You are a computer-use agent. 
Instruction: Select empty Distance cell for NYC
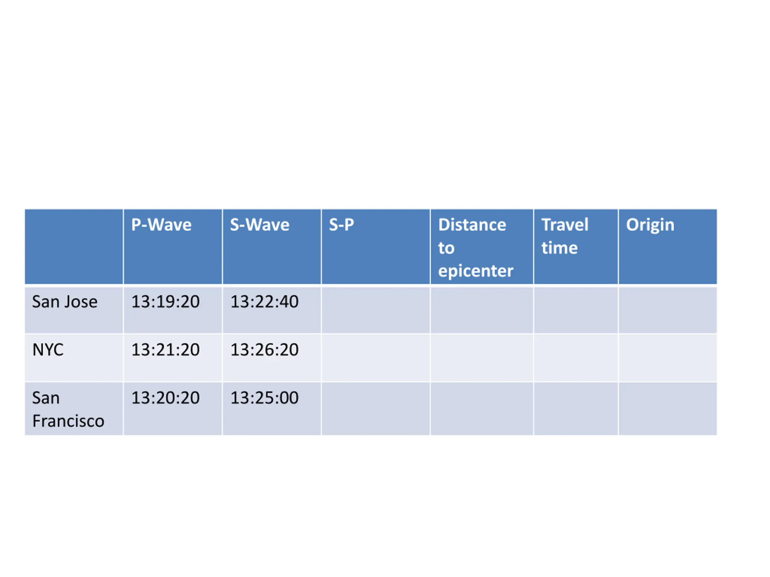pyautogui.click(x=482, y=358)
